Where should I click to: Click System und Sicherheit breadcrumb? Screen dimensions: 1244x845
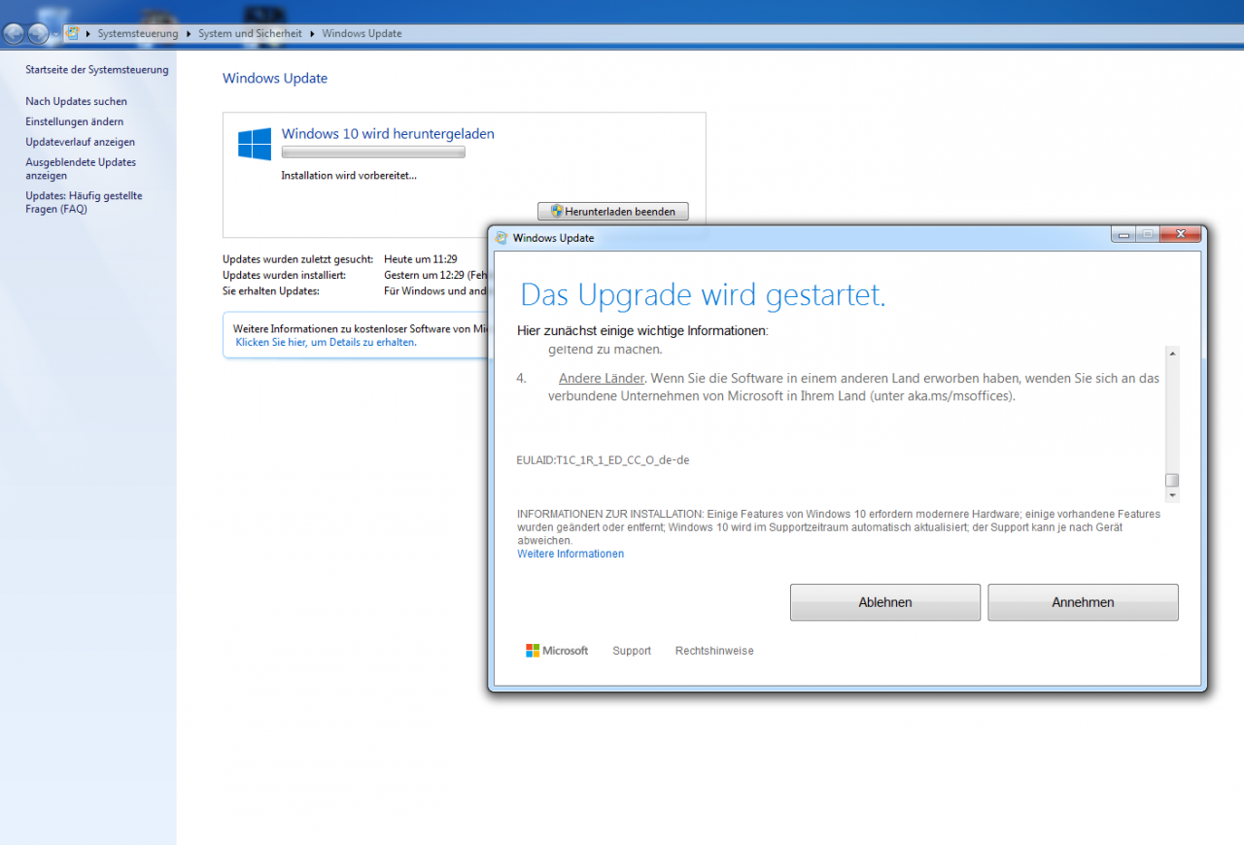point(251,33)
